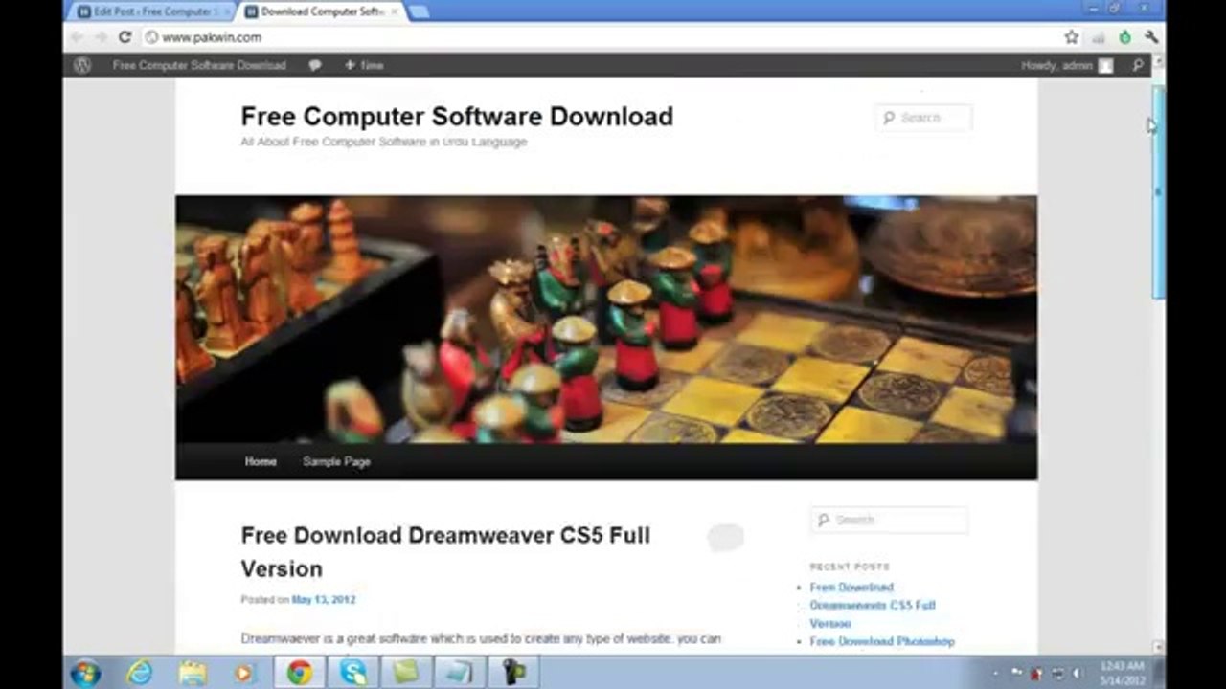Viewport: 1226px width, 689px height.
Task: Switch to the Edit Post tab
Action: (x=152, y=12)
